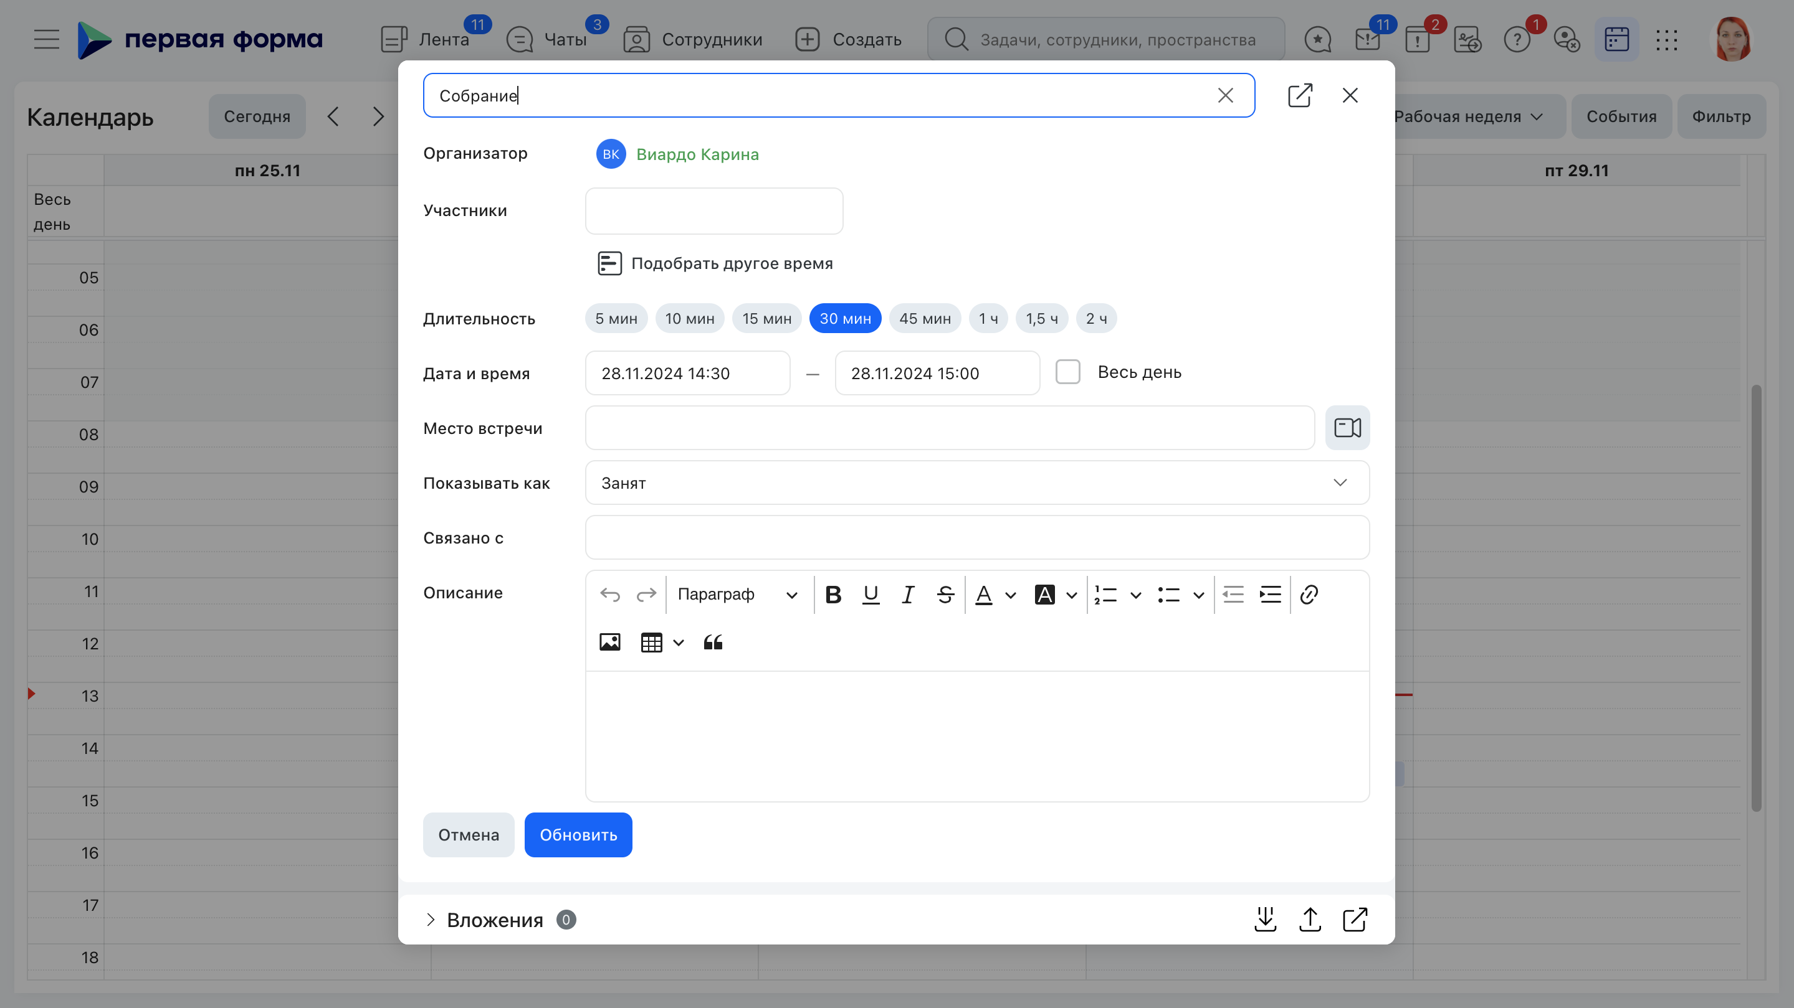Open bulleted list options arrow

(x=1198, y=595)
